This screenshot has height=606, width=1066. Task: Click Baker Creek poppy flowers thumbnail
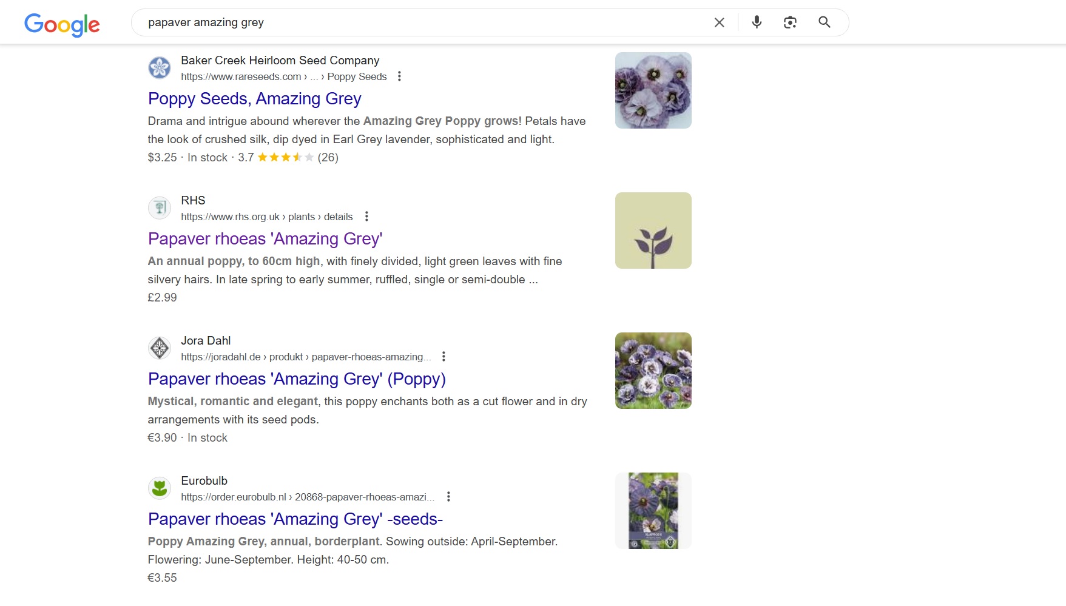[x=653, y=90]
